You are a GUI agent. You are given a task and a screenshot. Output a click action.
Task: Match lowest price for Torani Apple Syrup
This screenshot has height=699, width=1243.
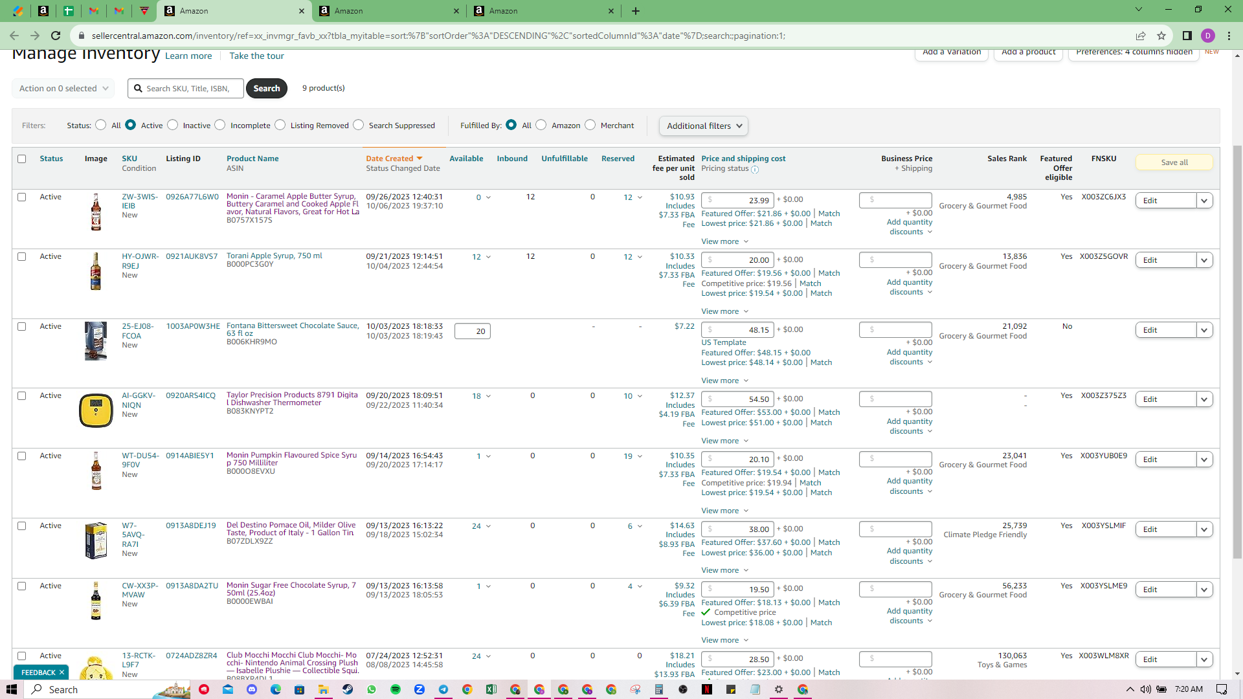[x=821, y=294]
